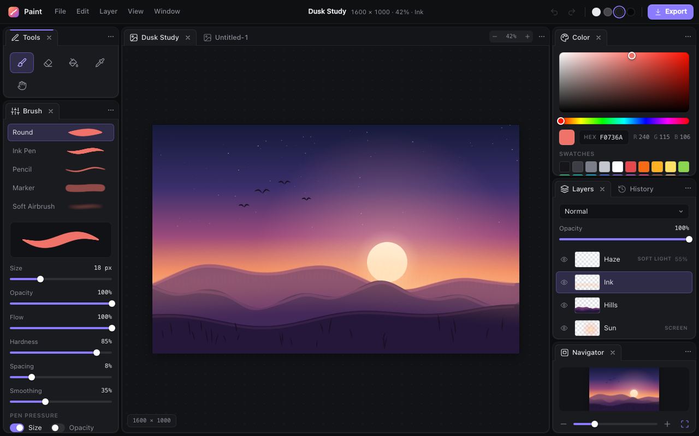Select the Eyedropper tool
Screen dimensions: 699x436
[x=100, y=63]
